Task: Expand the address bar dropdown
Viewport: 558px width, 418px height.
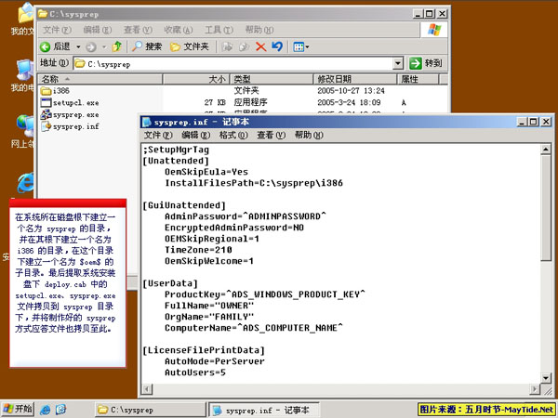Action: coord(398,63)
